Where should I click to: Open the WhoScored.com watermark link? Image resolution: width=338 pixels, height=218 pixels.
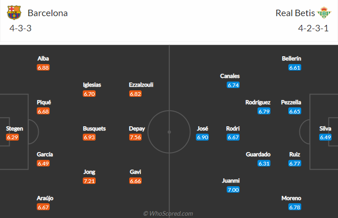[x=168, y=213]
